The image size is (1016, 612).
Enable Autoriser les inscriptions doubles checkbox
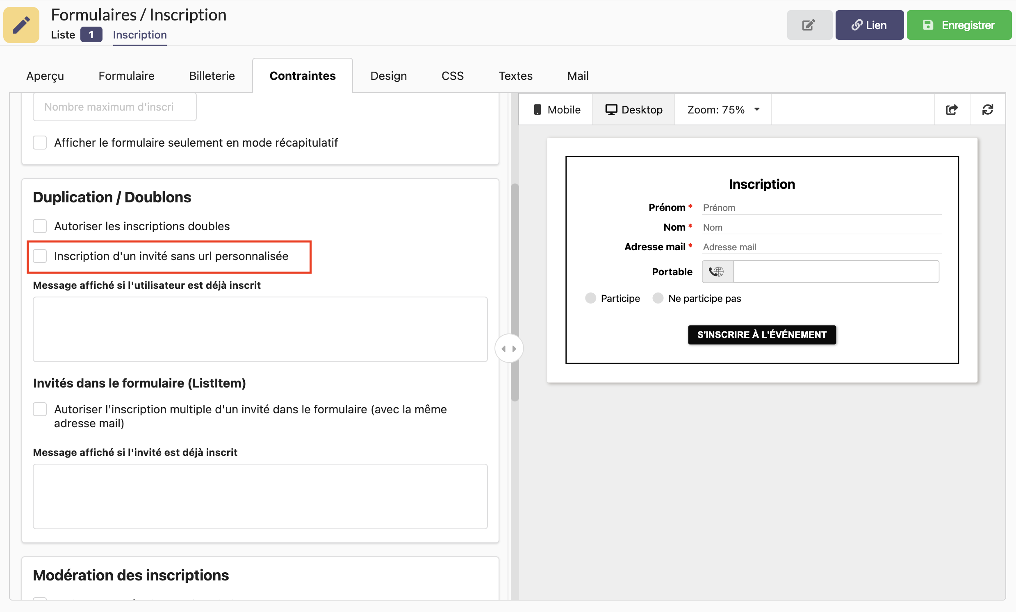pos(40,226)
